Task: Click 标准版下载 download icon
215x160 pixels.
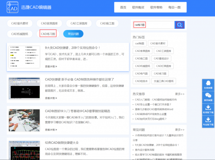Action: [208, 109]
